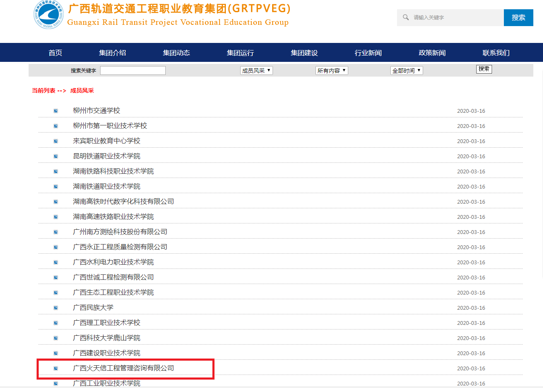Image resolution: width=543 pixels, height=388 pixels.
Task: Open the 政策新闻 menu item
Action: pyautogui.click(x=432, y=53)
